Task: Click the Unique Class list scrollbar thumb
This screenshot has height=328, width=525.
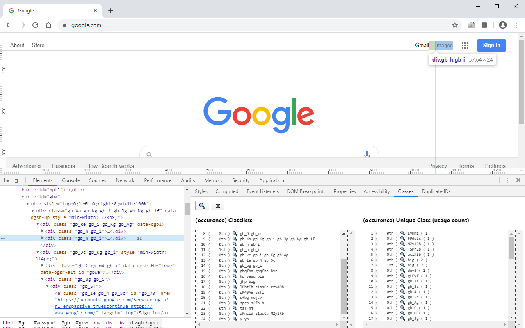Action: [511, 248]
